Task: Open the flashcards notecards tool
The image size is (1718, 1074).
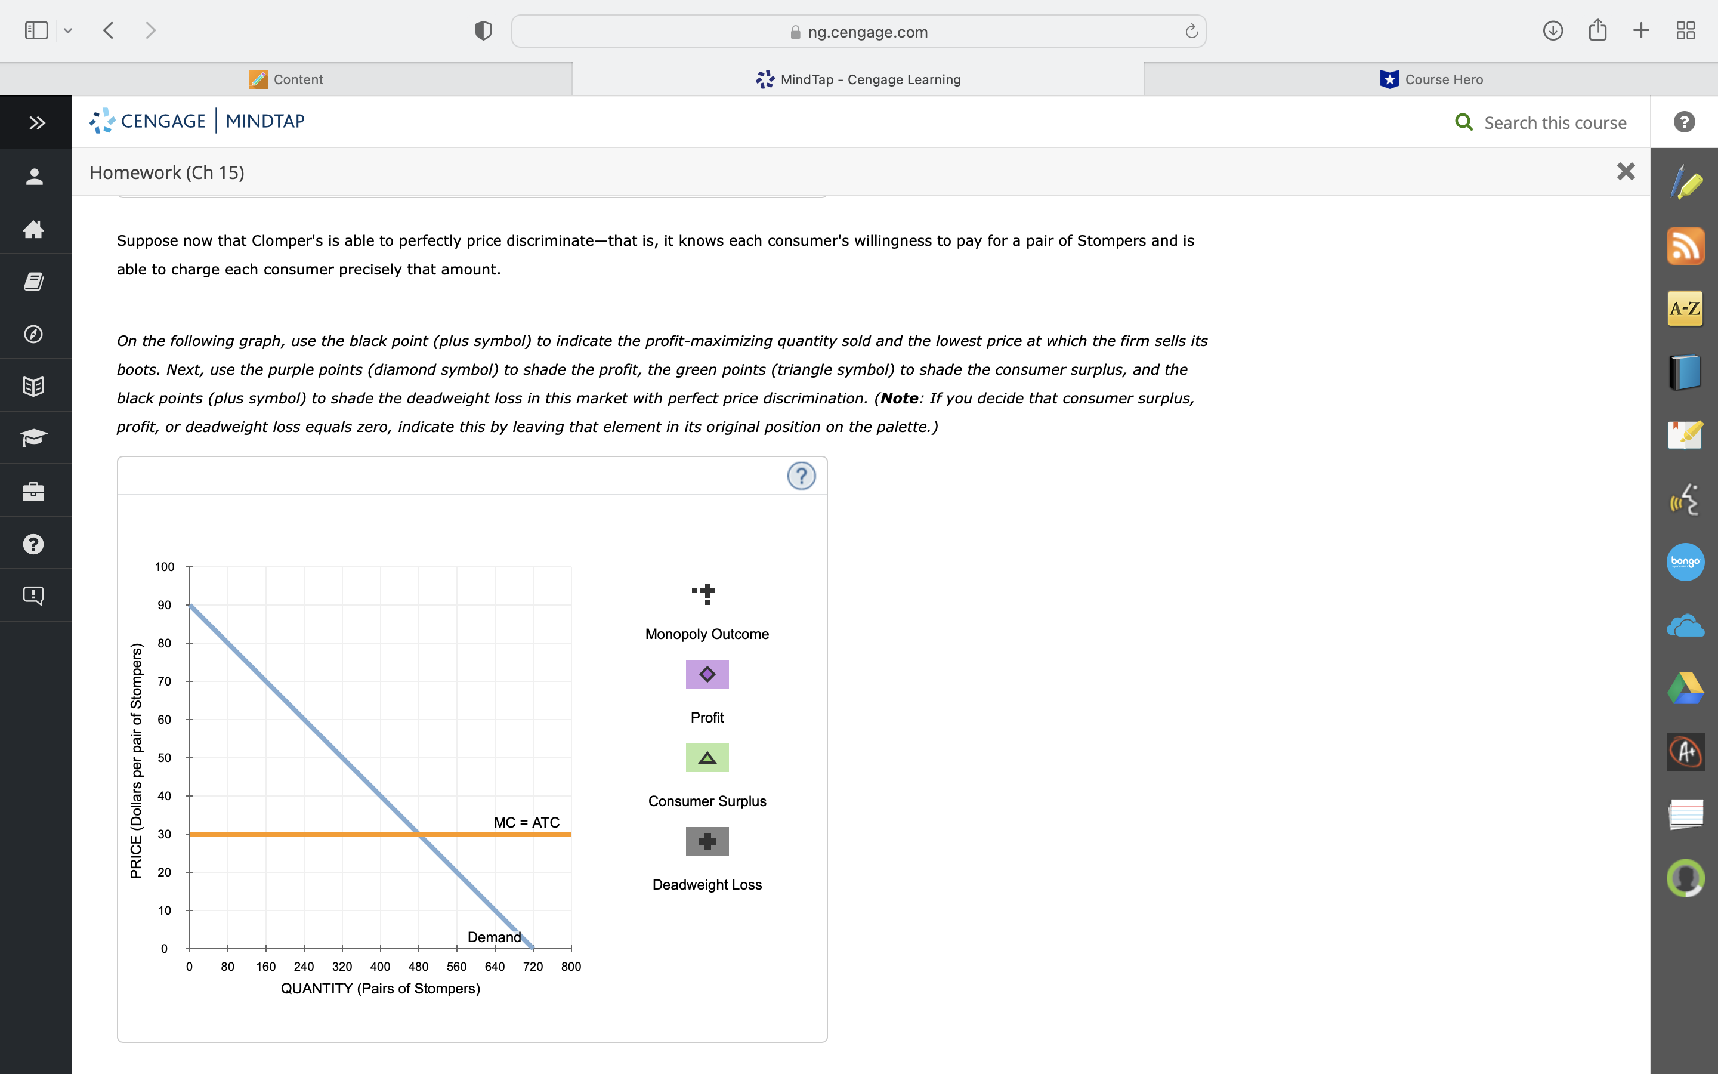Action: tap(1685, 814)
